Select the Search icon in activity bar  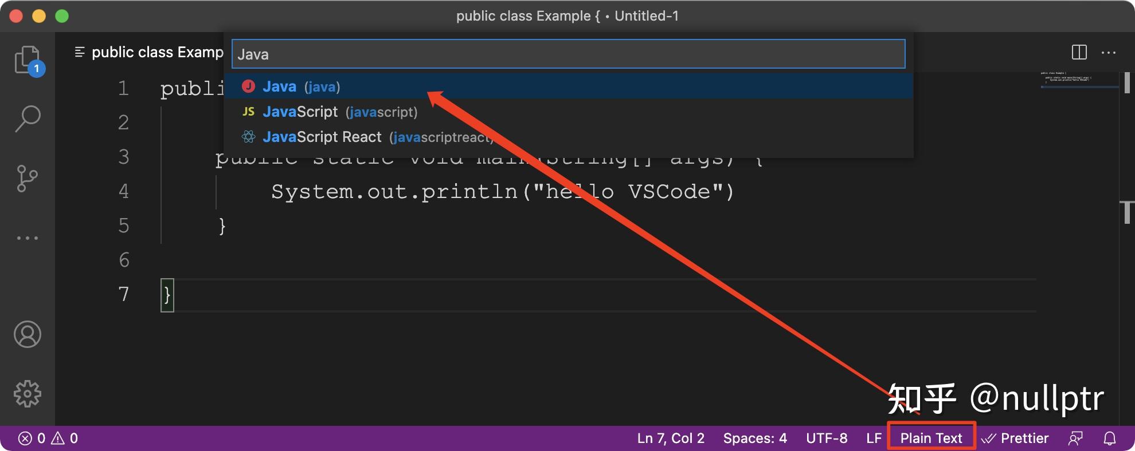coord(28,117)
